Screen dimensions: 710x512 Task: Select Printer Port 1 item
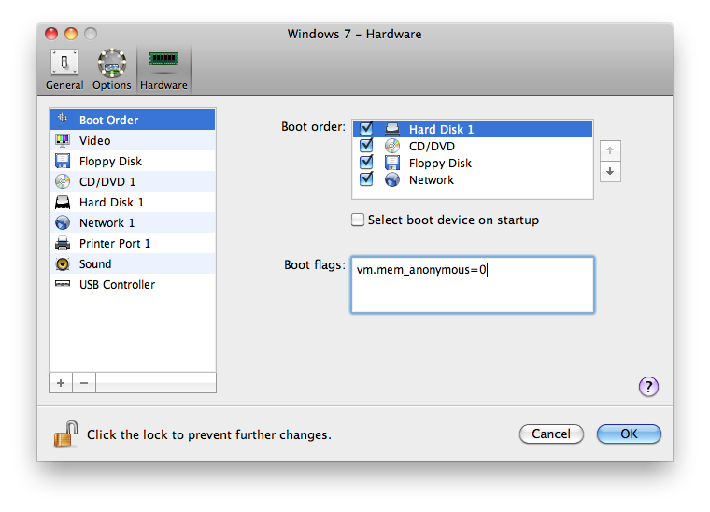point(133,244)
